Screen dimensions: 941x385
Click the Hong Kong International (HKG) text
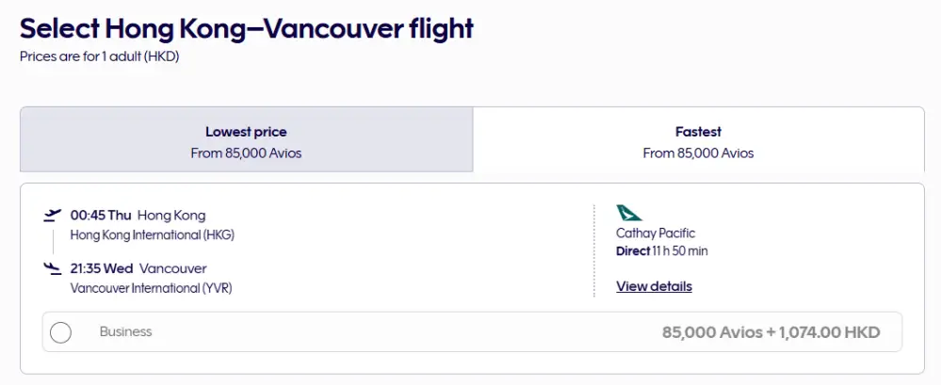(x=152, y=235)
